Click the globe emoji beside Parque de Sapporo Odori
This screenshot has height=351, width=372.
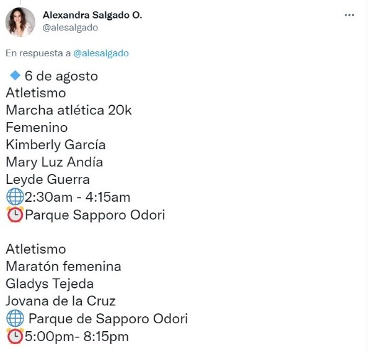pyautogui.click(x=14, y=319)
